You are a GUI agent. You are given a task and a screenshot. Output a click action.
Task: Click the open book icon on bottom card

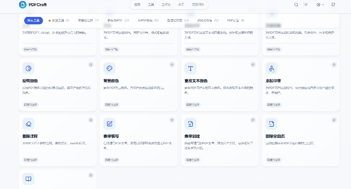click(28, 179)
